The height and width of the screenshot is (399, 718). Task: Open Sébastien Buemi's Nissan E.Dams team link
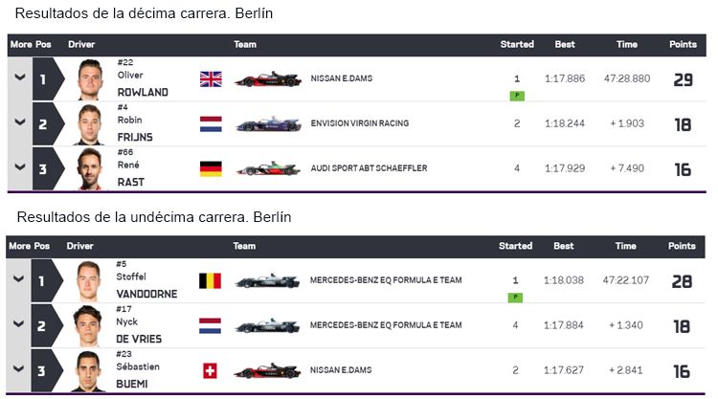click(341, 370)
